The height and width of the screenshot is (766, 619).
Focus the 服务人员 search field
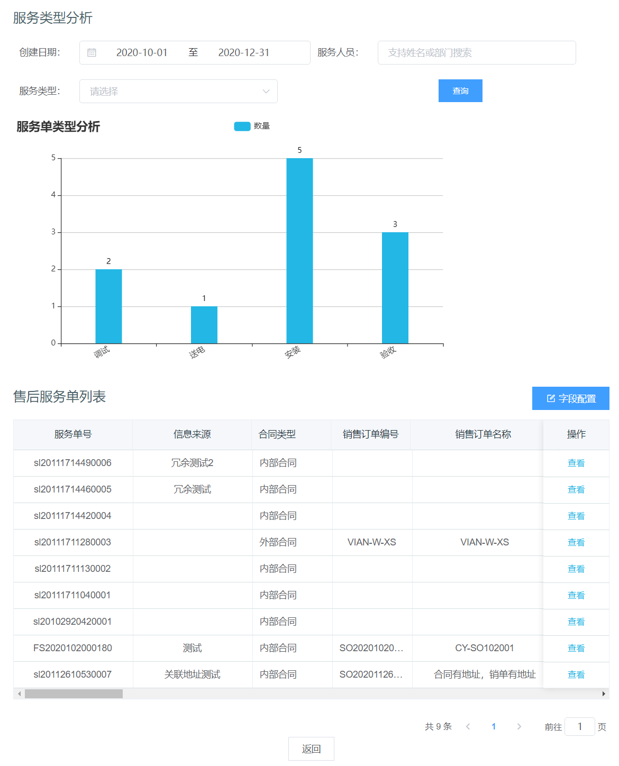click(x=476, y=53)
